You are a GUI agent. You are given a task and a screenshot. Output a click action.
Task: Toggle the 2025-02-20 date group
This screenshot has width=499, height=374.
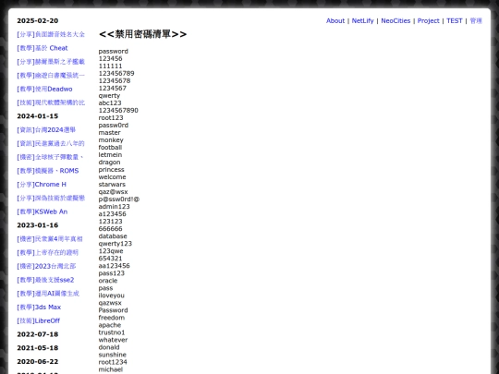pos(38,20)
